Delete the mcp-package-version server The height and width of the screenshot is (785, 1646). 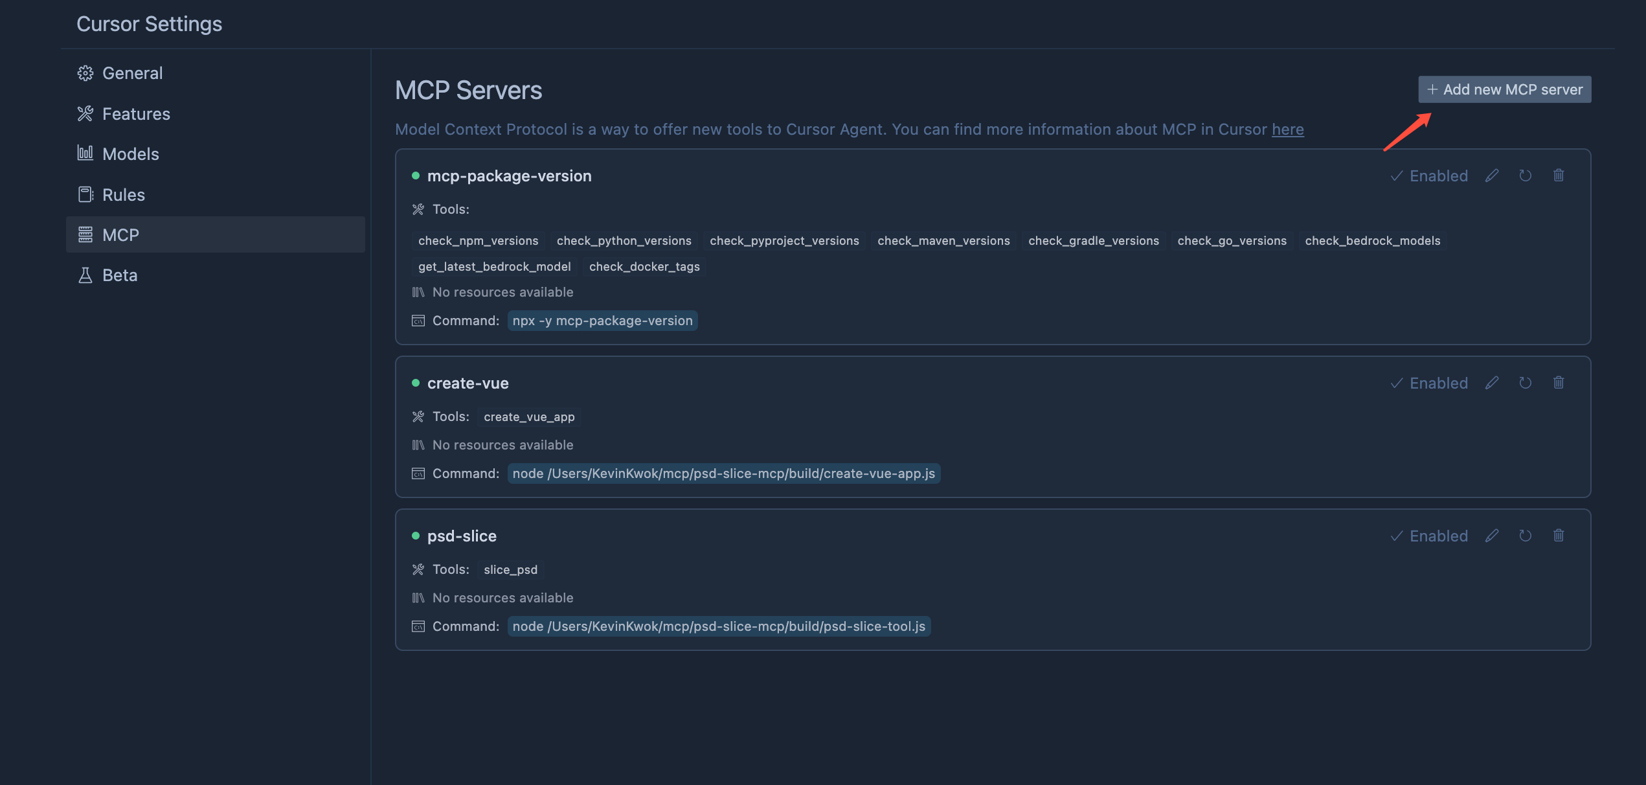coord(1559,176)
